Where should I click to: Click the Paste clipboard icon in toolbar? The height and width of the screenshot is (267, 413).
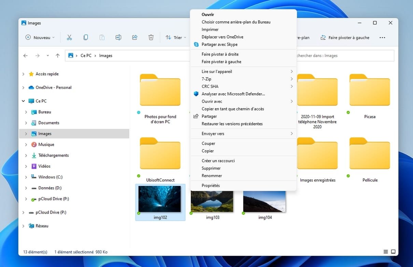pos(102,37)
